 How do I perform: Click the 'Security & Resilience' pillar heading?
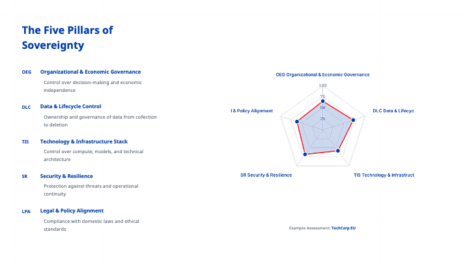coord(66,176)
